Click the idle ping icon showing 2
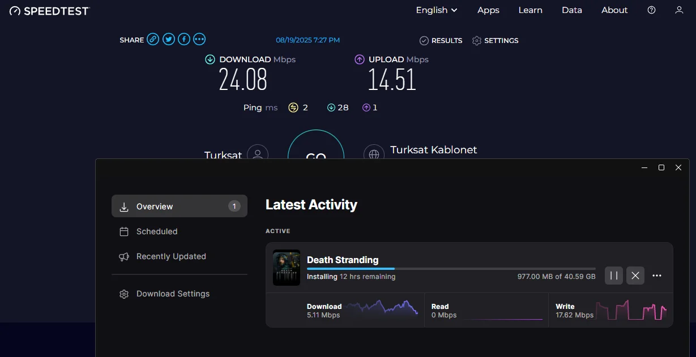696x357 pixels. pos(293,107)
